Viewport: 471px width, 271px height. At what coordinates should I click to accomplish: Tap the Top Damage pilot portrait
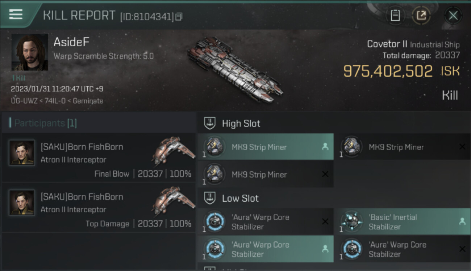pos(22,203)
